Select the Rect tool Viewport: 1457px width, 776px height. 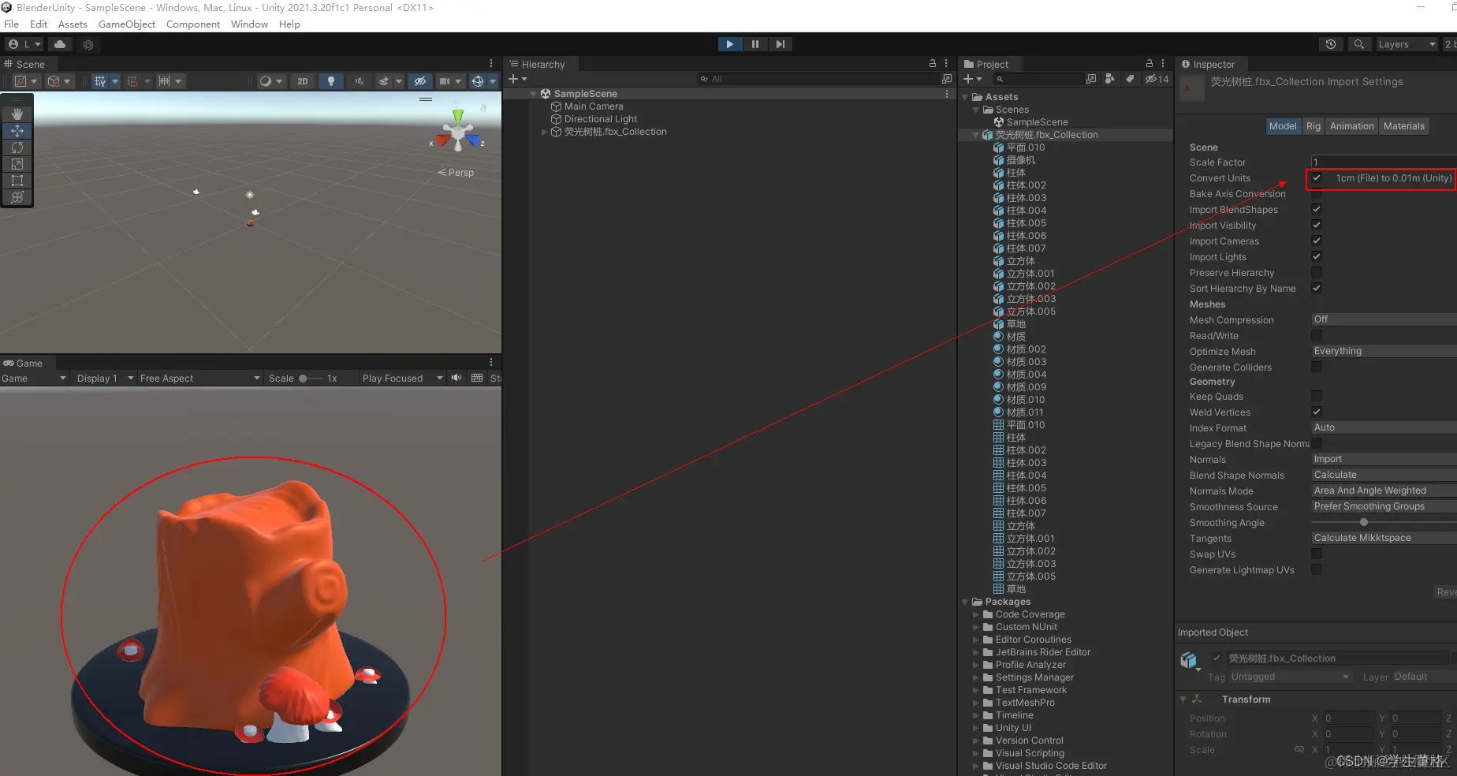[17, 181]
